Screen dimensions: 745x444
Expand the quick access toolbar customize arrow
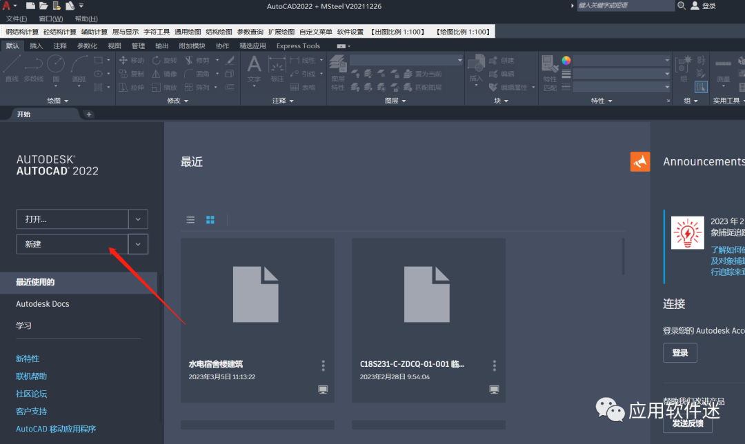81,6
